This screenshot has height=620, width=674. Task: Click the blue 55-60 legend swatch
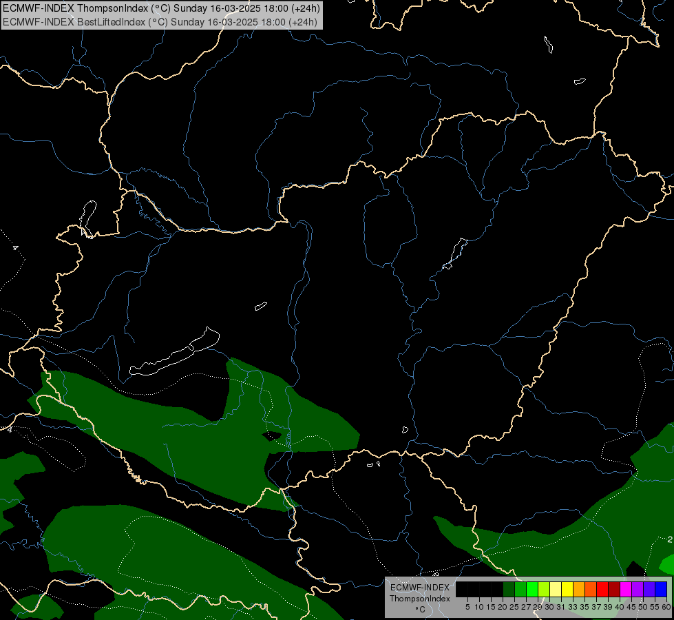(x=661, y=589)
